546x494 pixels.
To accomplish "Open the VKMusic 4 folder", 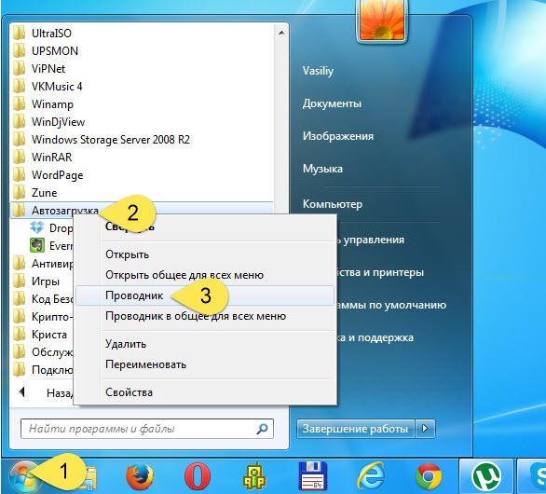I will (57, 87).
